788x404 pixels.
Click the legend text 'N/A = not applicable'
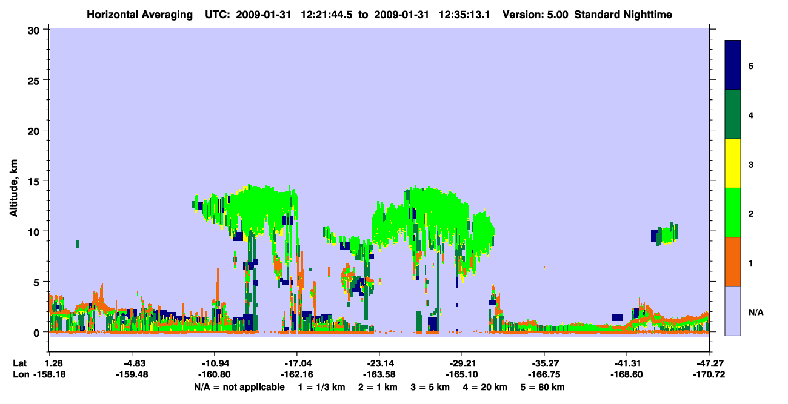[239, 387]
